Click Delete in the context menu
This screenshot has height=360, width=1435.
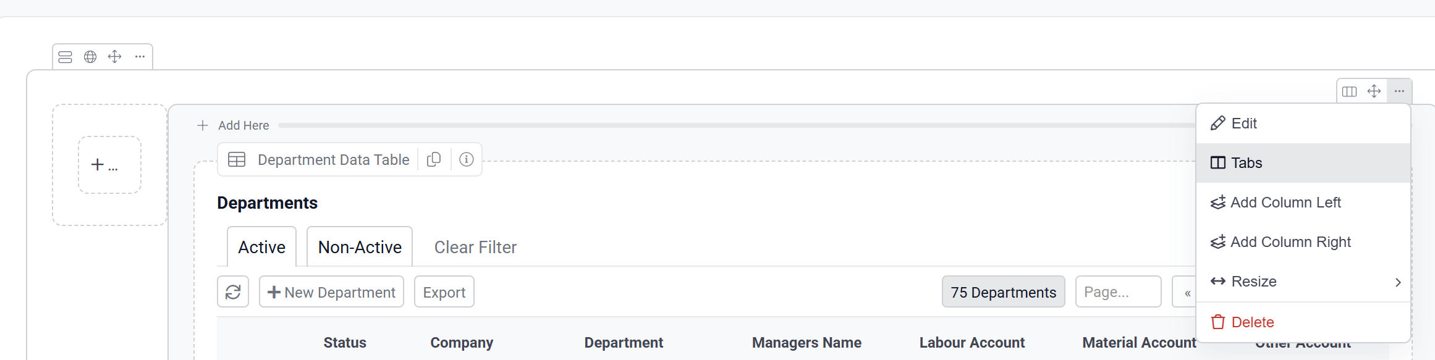tap(1252, 322)
